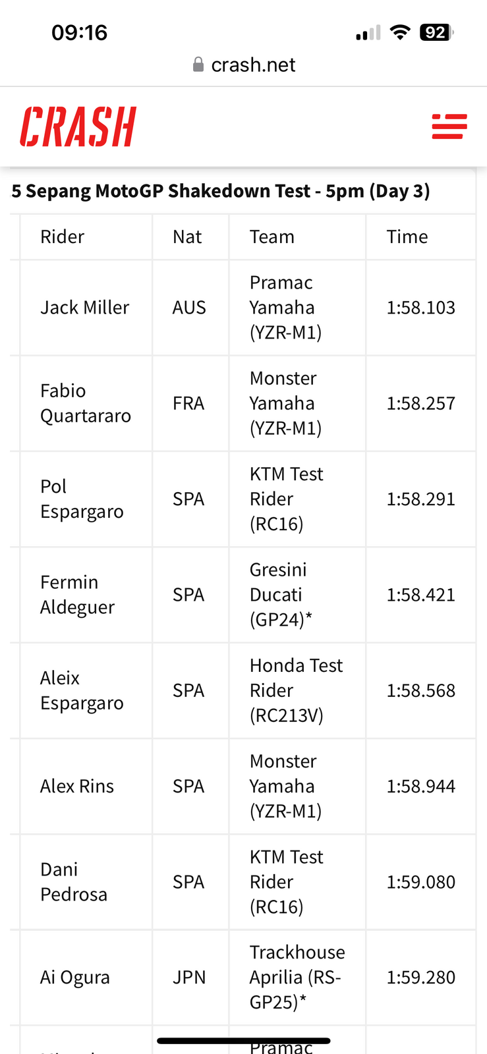Tap the 09:16 clock
Viewport: 487px width, 1054px height.
coord(79,32)
